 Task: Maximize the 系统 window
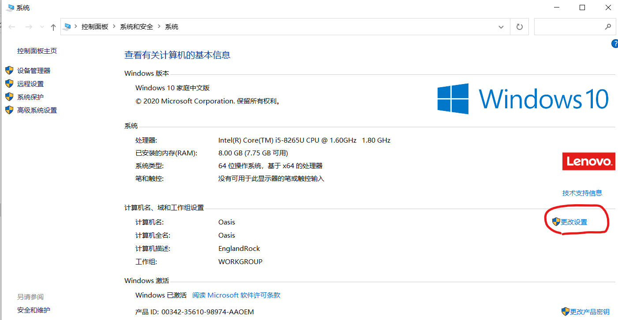coord(582,7)
